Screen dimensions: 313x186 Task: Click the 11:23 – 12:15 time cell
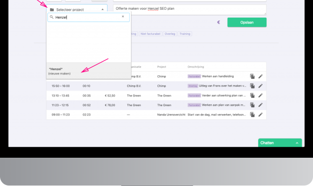60,105
